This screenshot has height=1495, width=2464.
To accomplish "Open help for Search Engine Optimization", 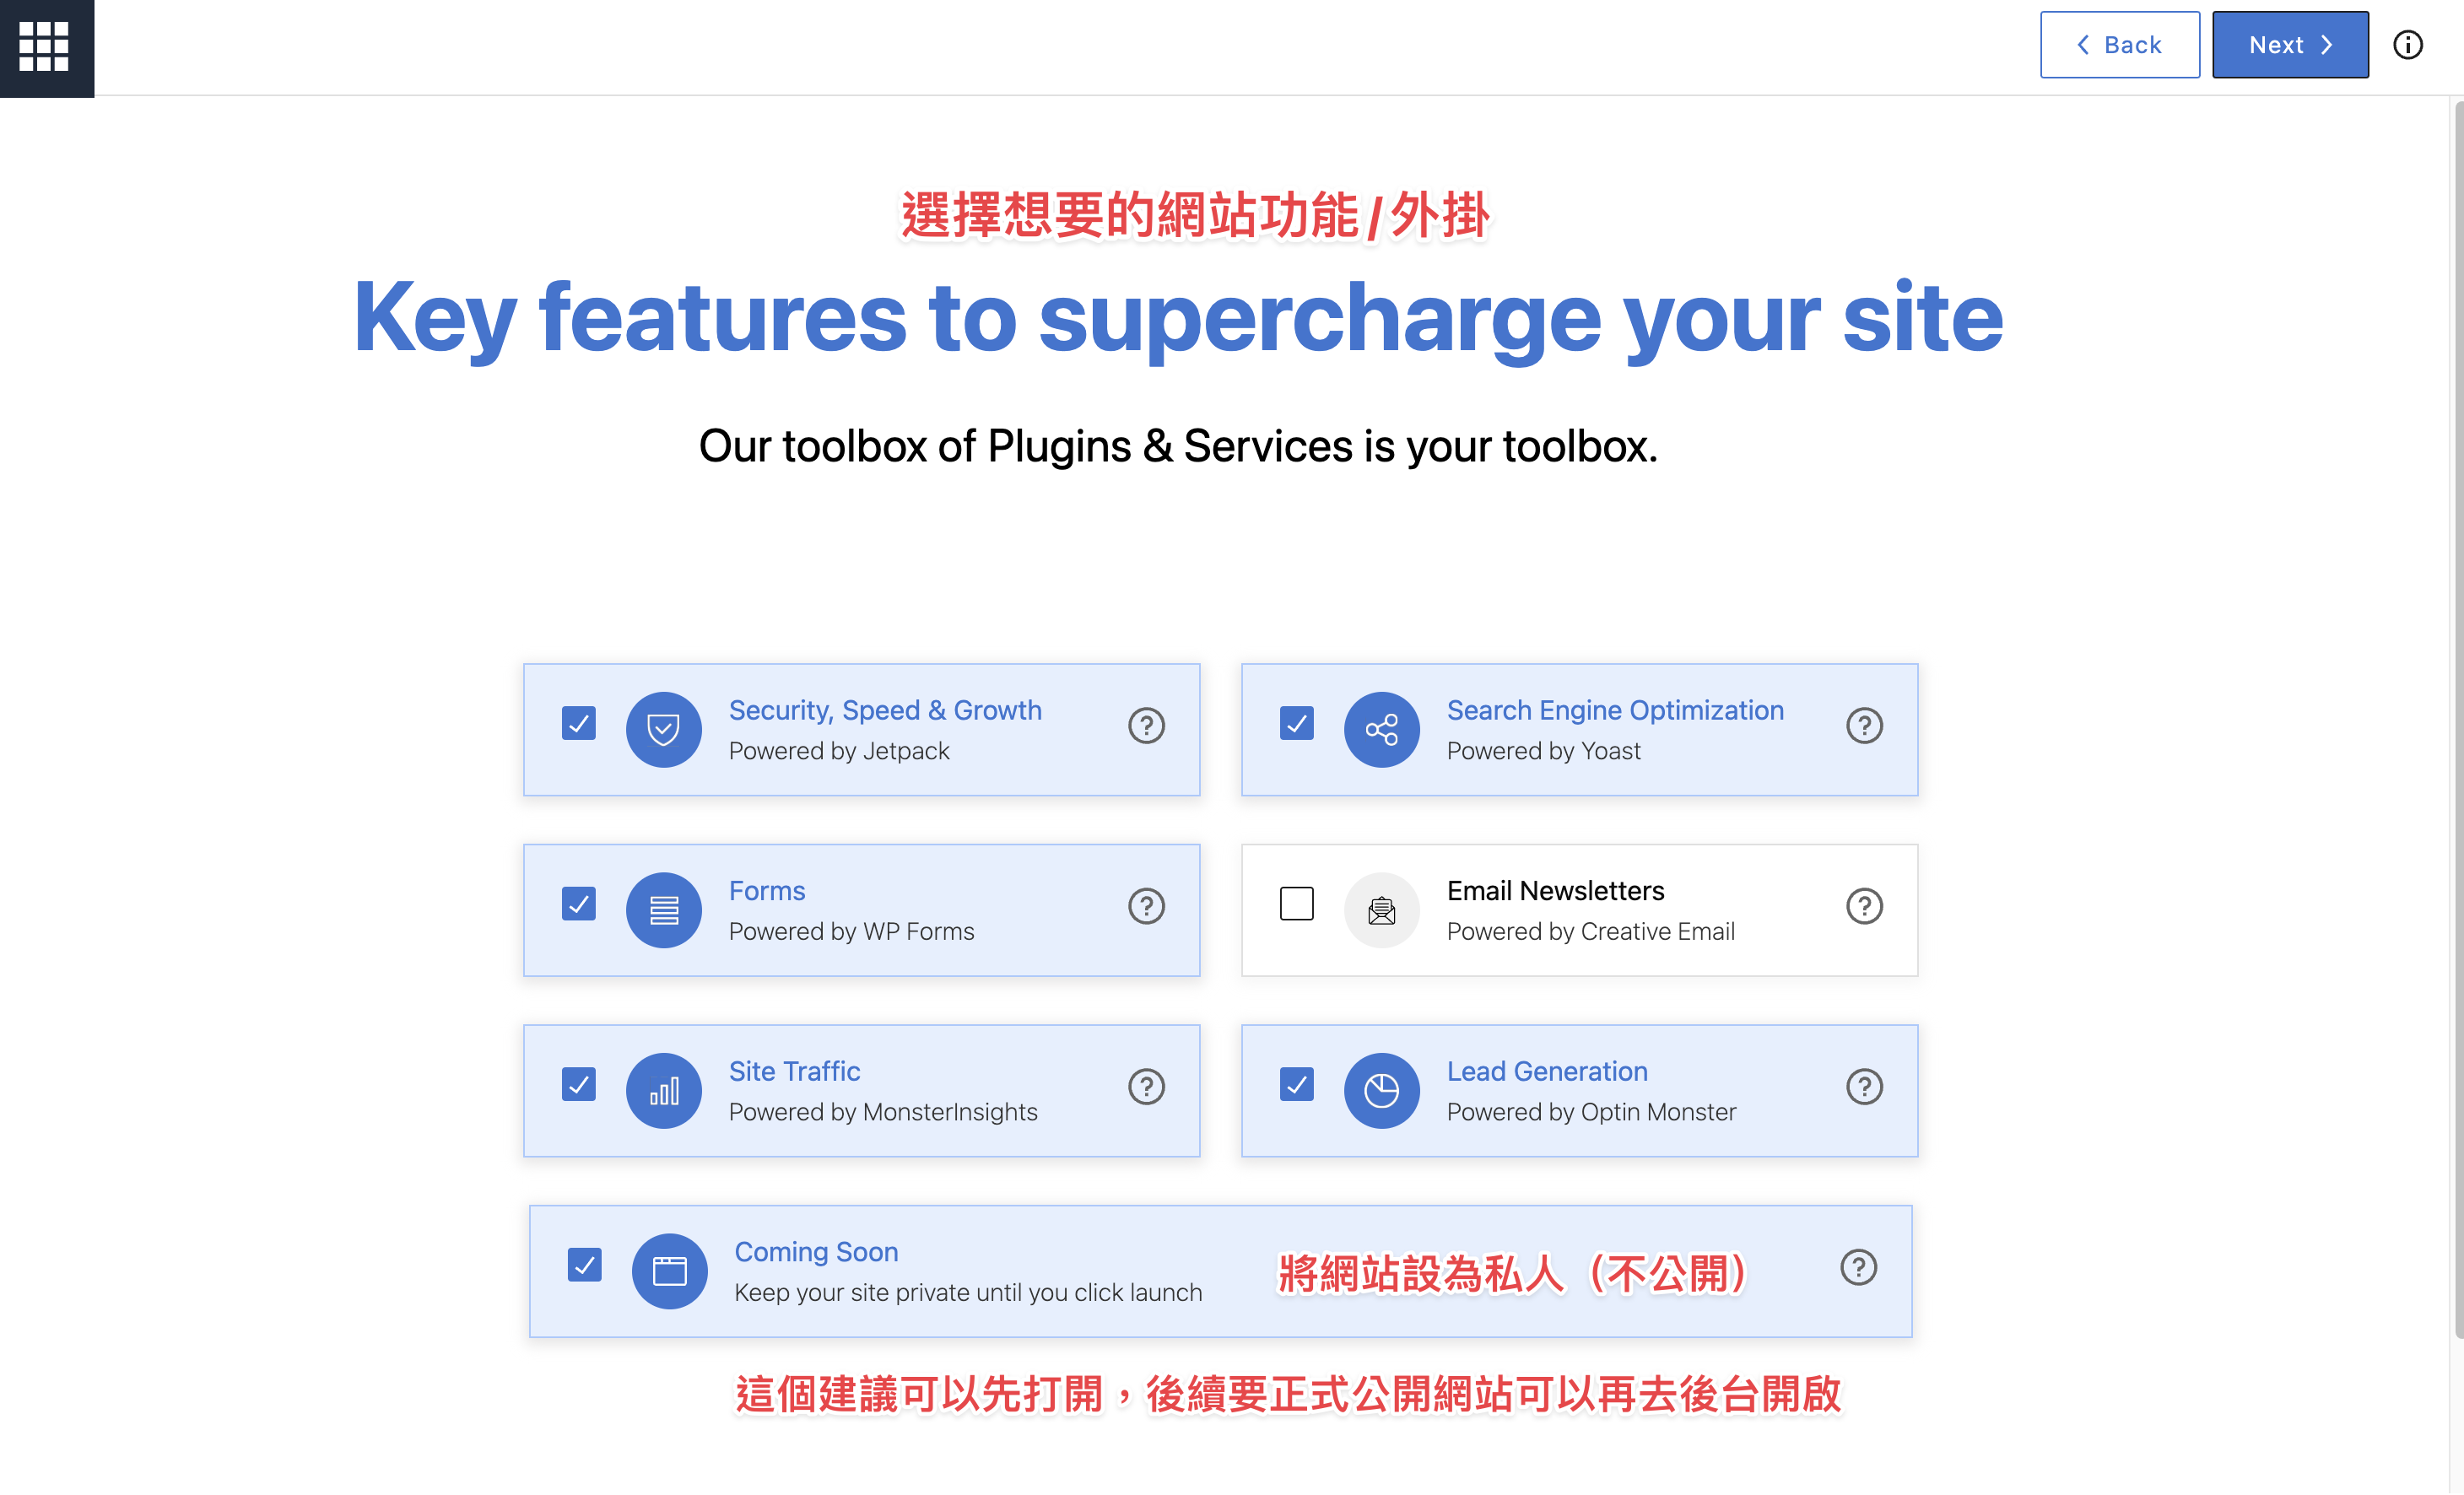I will click(1864, 725).
